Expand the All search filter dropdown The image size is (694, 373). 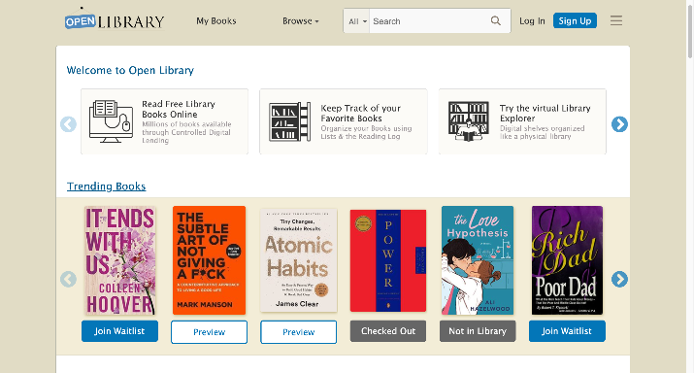357,20
